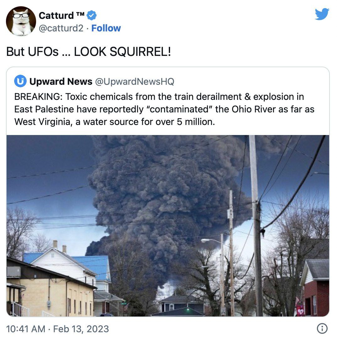Click the Upward News avatar logo

(x=20, y=81)
